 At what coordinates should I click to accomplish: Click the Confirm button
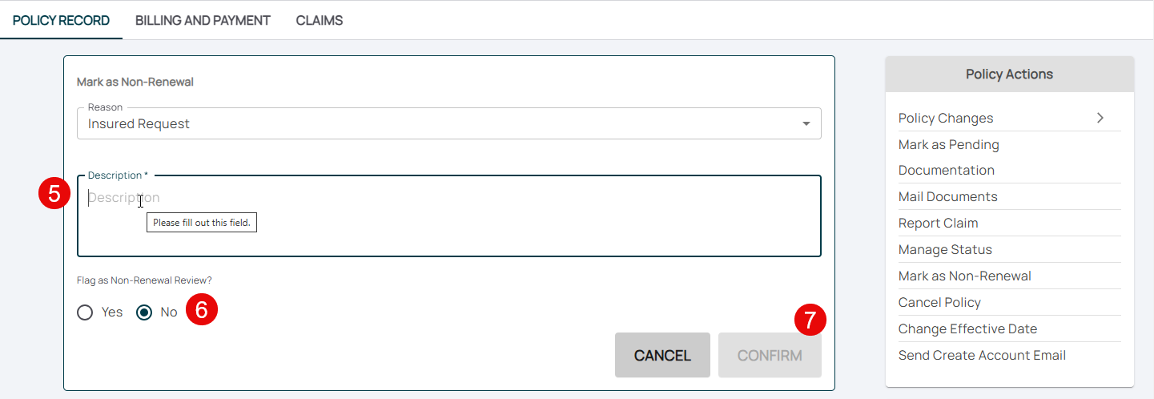pyautogui.click(x=770, y=355)
